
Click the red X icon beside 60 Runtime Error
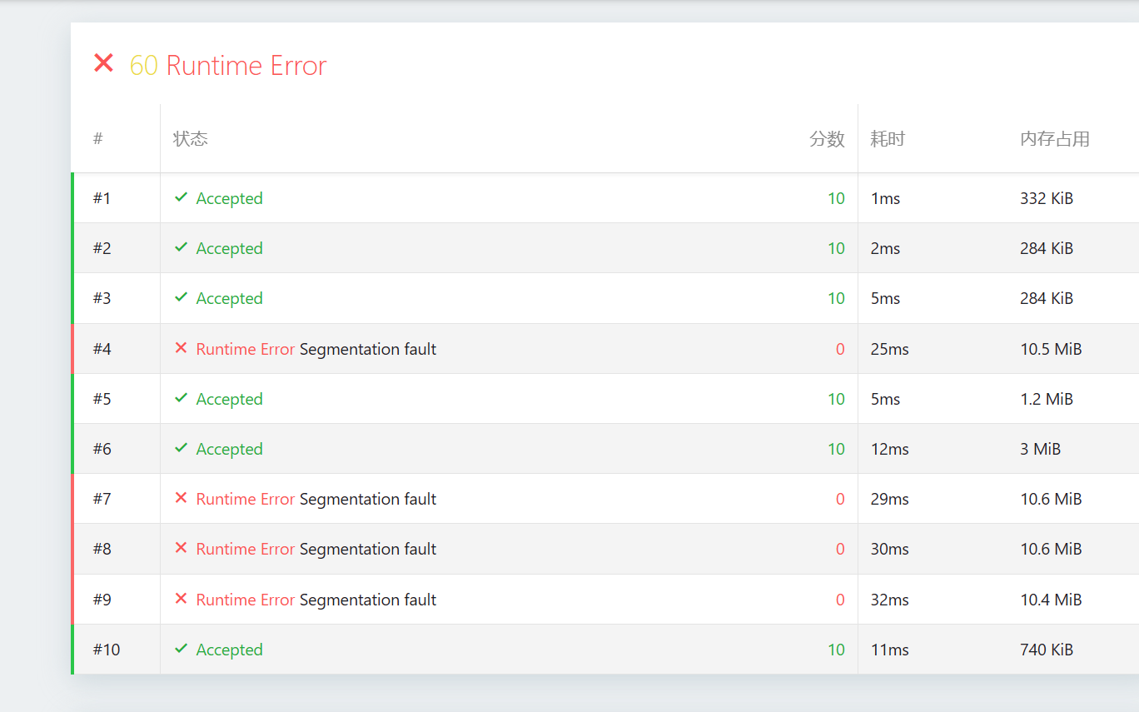click(x=103, y=63)
